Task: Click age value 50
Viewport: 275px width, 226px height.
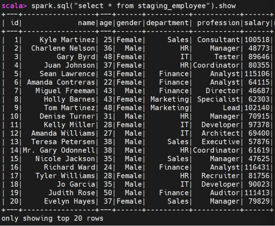Action: 108,193
